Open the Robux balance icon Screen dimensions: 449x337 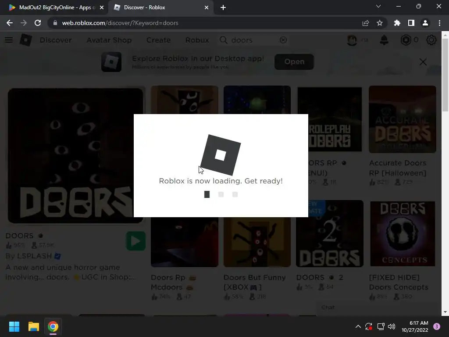point(406,40)
